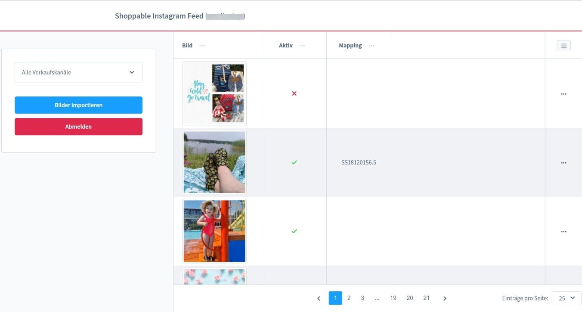Click the Aktiv column header label
Screen dimensions: 582x312
[x=286, y=46]
